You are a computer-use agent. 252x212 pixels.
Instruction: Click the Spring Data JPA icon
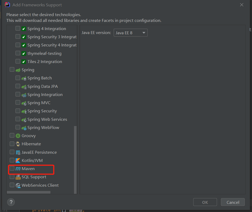24,86
